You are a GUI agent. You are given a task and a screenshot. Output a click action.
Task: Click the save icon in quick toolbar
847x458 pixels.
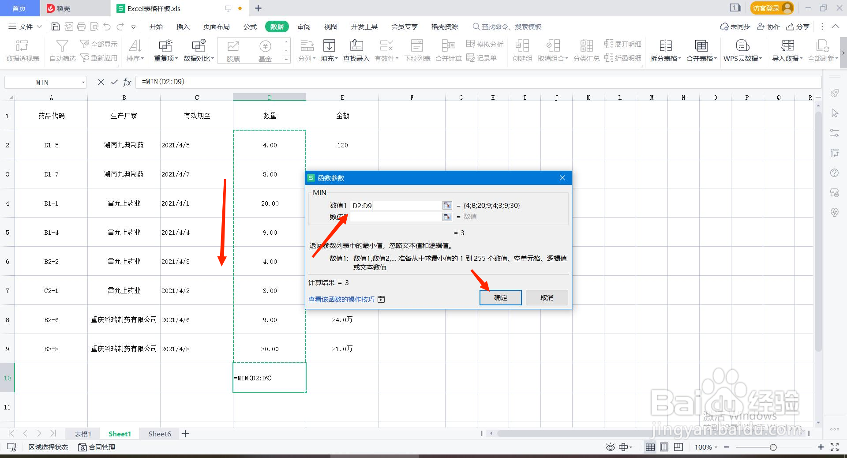click(56, 26)
